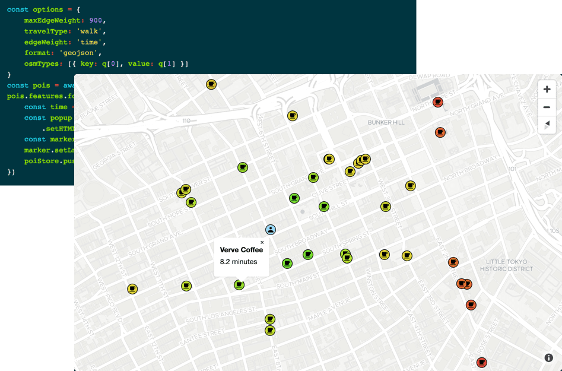The height and width of the screenshot is (371, 562).
Task: Zoom out with the map minus button
Action: [547, 107]
